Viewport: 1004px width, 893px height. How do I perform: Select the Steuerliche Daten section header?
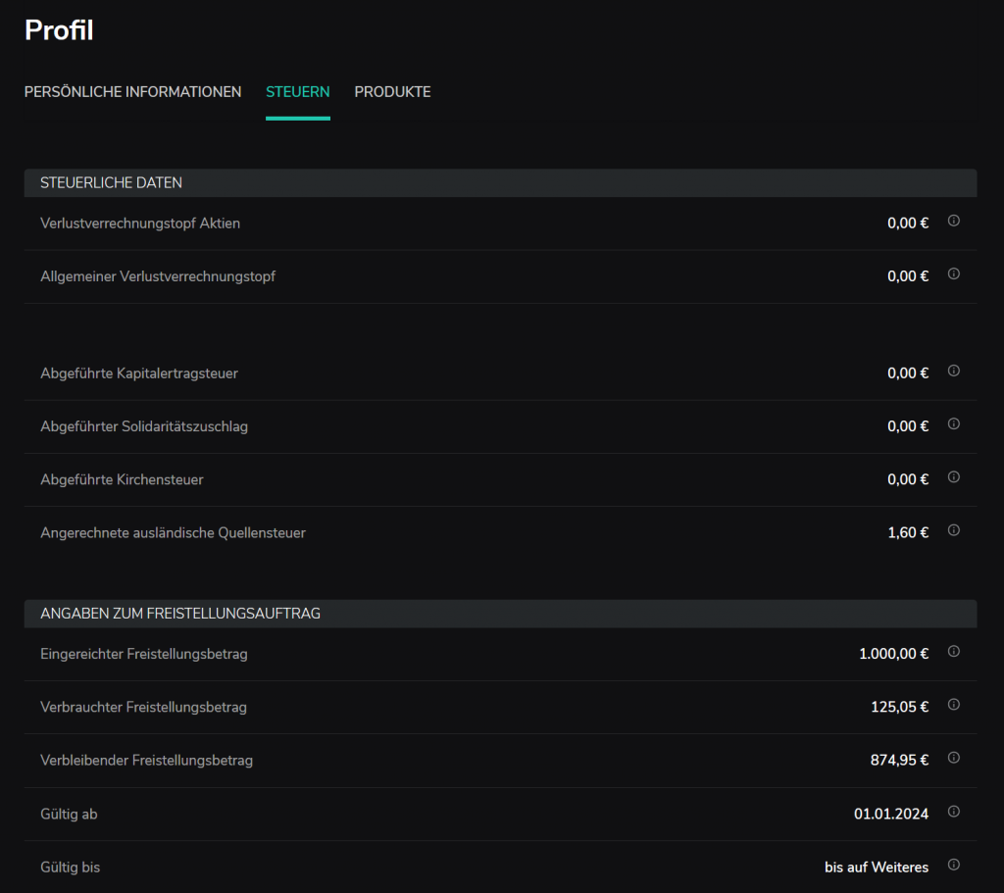tap(111, 182)
